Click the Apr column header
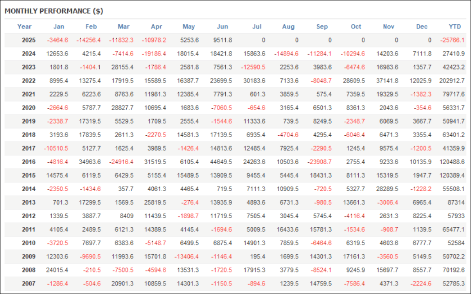Image resolution: width=471 pixels, height=294 pixels. [x=156, y=27]
